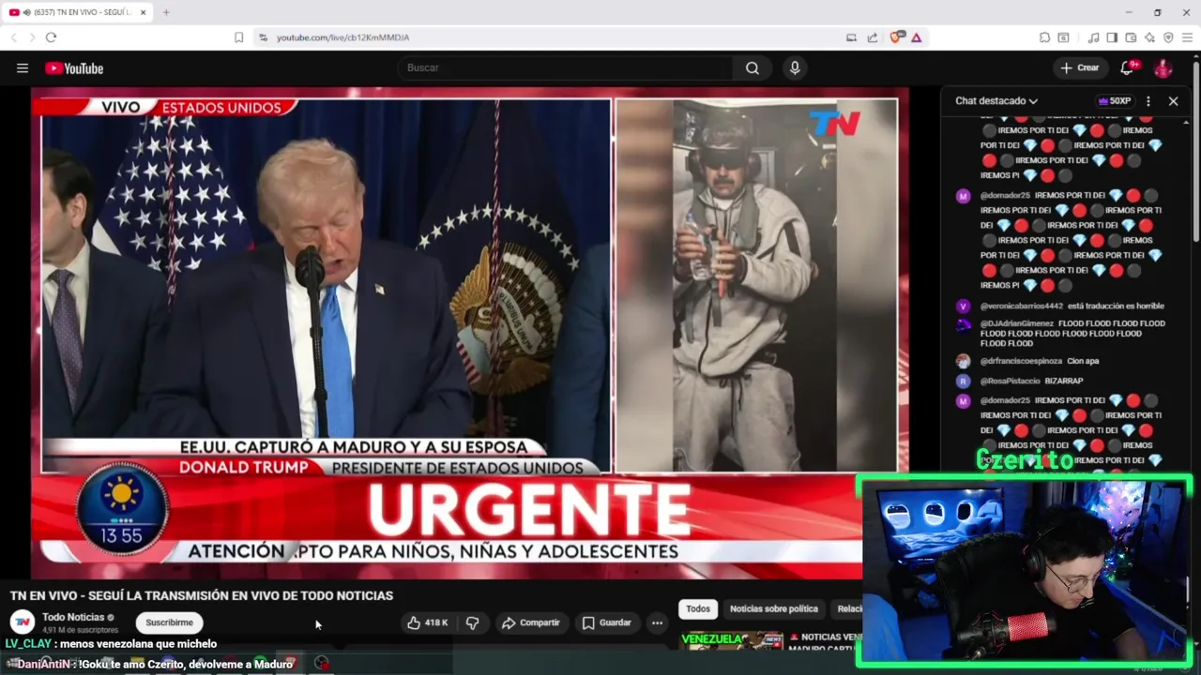Click the video title TN EN VIVO text

click(202, 595)
